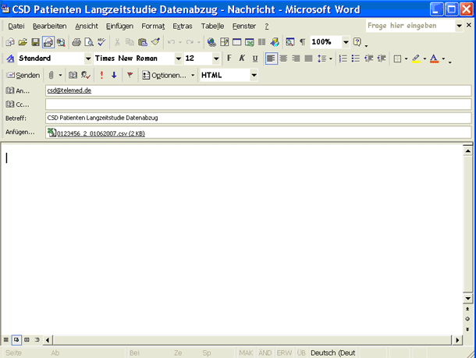
Task: Click the paperclip attach file icon
Action: tap(52, 75)
